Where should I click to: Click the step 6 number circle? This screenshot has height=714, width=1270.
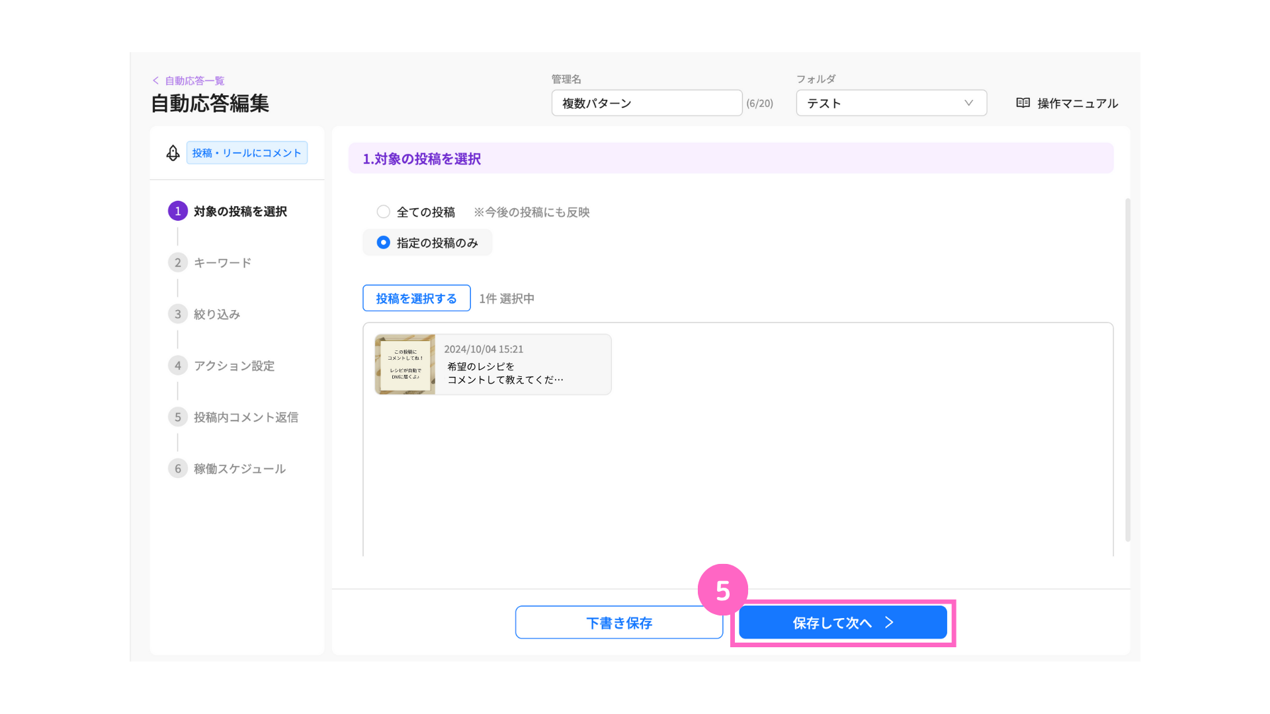(x=178, y=469)
